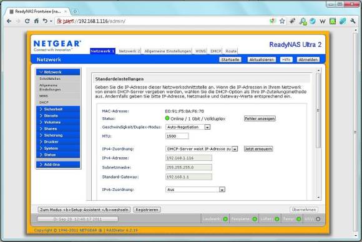This screenshot has height=242, width=362.
Task: Click the blue checkmark globe extension
Action: coord(313,21)
